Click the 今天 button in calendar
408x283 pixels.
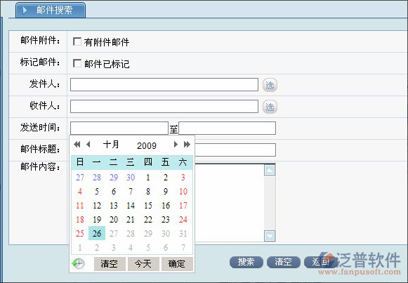coord(143,264)
